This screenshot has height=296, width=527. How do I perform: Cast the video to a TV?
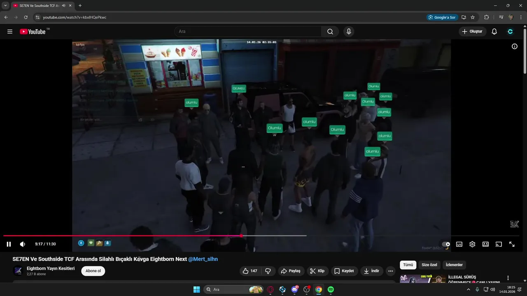[499, 244]
